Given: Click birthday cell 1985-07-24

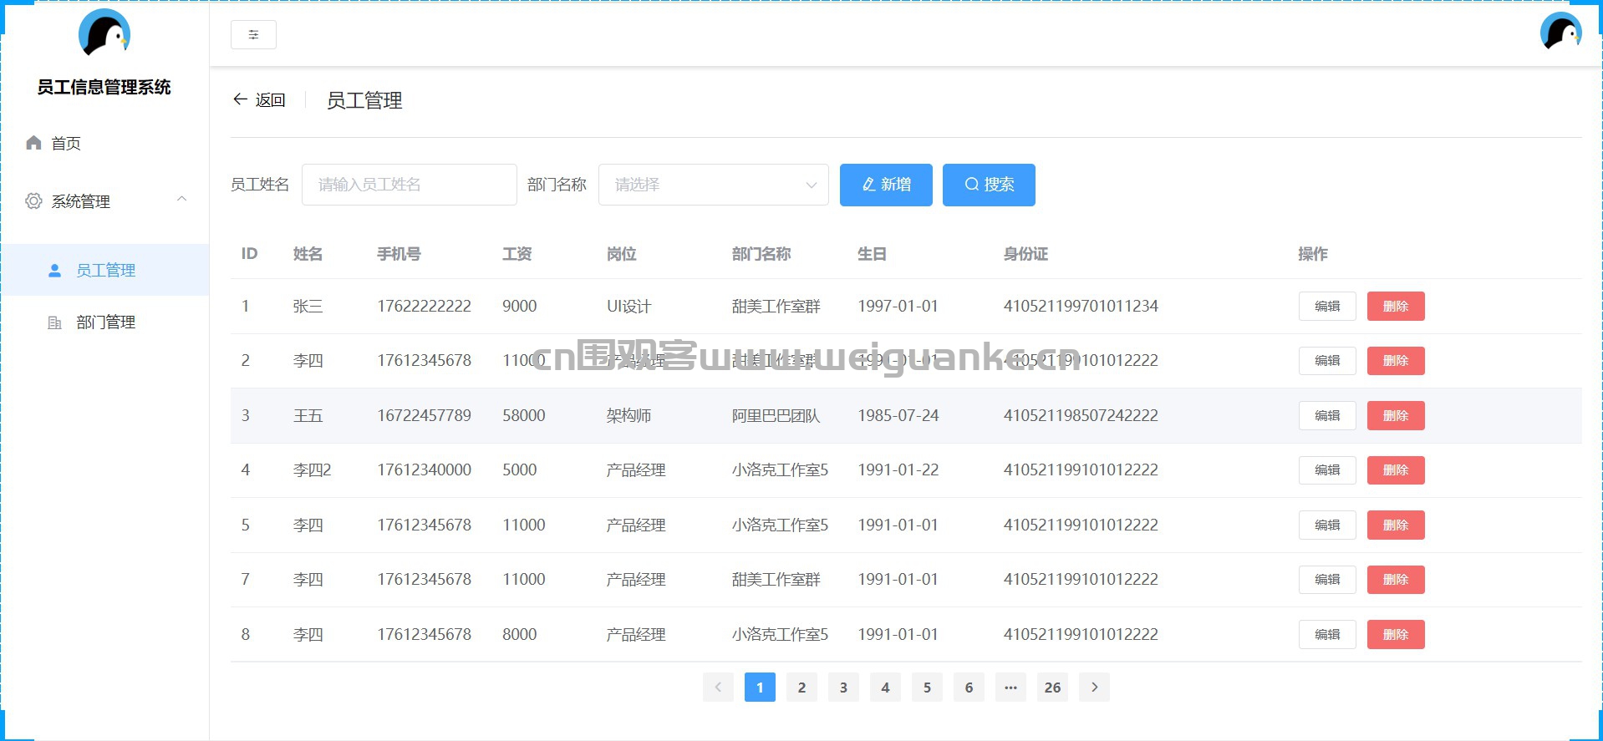Looking at the screenshot, I should coord(898,416).
